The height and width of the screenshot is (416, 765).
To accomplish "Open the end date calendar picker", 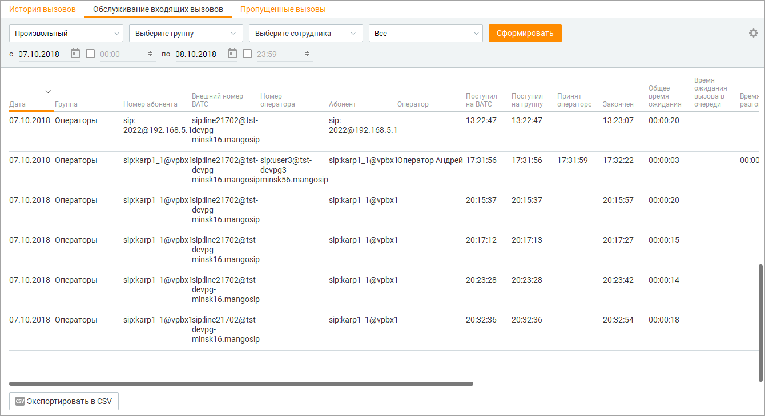I will (232, 54).
